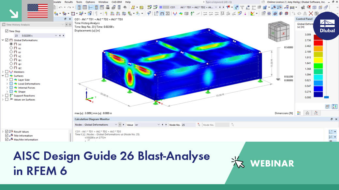Expand the Members tree node

[3, 72]
